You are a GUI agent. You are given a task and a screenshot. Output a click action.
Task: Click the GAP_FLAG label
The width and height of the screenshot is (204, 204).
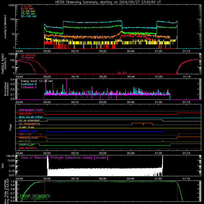tap(25, 113)
